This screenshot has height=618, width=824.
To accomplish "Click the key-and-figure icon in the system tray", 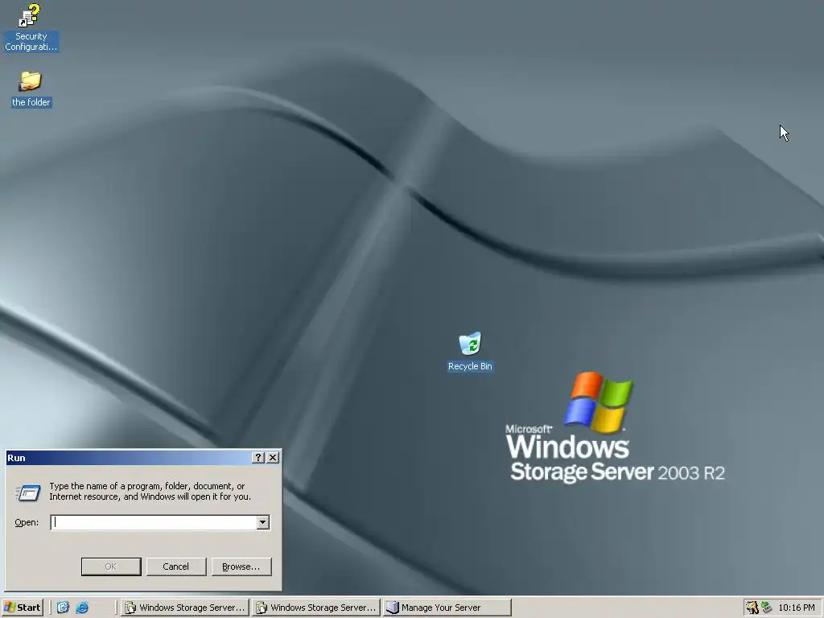I will click(x=752, y=608).
